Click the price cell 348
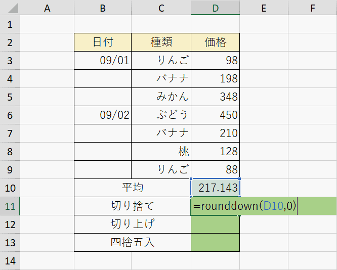Viewport: 337px width, 270px height. (x=216, y=97)
